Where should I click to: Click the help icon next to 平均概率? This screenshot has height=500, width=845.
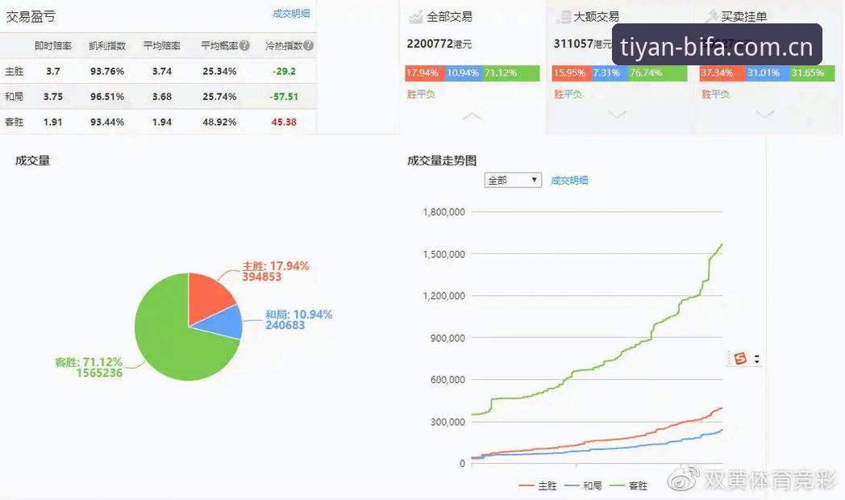[244, 45]
